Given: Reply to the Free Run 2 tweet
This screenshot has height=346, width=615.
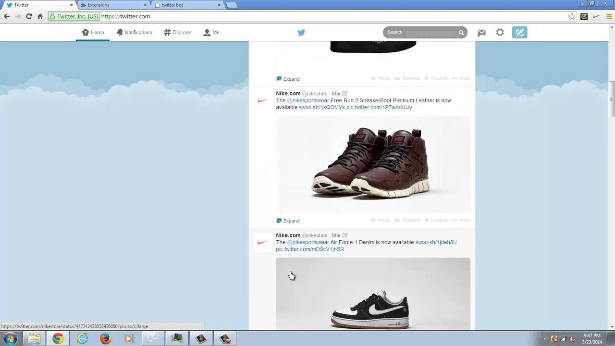Looking at the screenshot, I should pos(381,221).
